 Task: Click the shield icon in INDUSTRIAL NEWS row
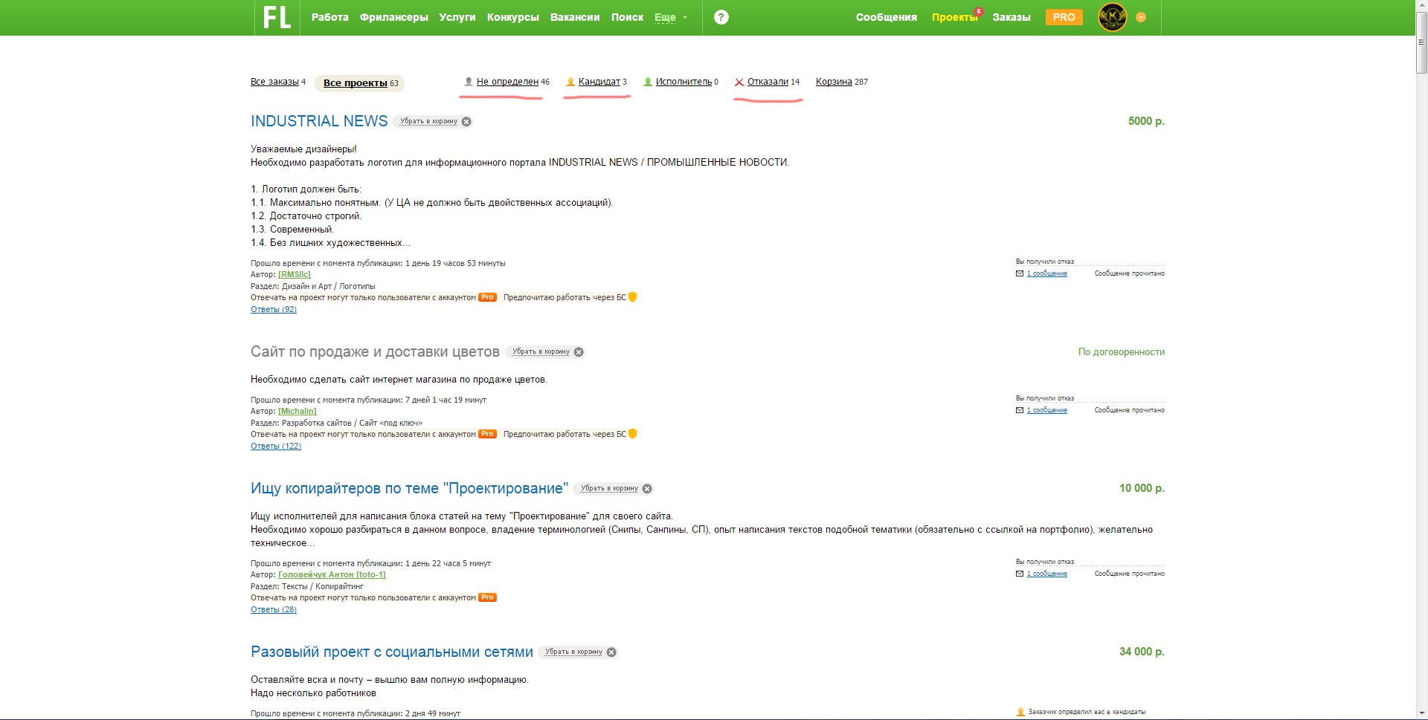pyautogui.click(x=633, y=297)
